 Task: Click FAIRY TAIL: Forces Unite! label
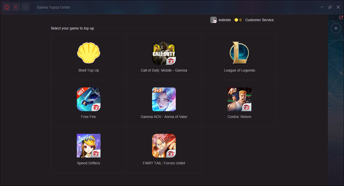164,163
